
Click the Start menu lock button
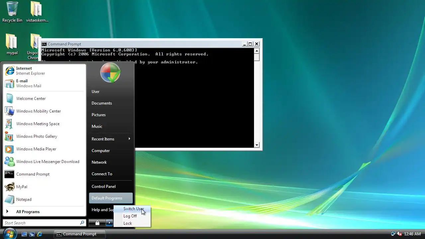(97, 223)
